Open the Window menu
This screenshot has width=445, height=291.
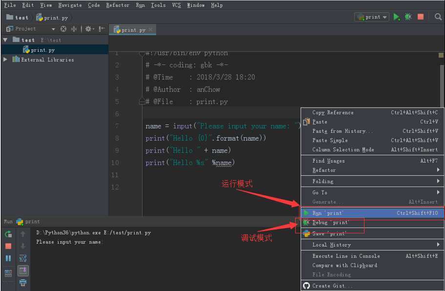196,5
